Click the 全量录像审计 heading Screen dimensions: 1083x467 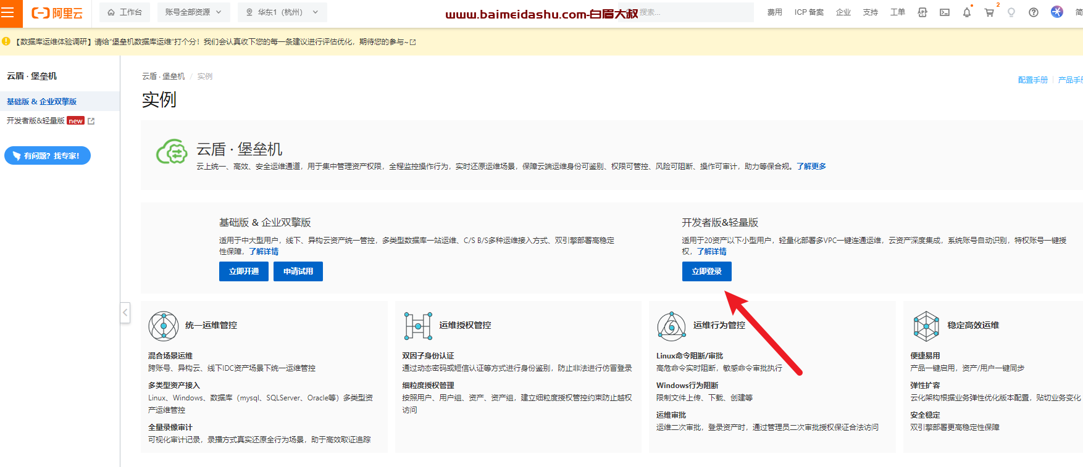170,428
